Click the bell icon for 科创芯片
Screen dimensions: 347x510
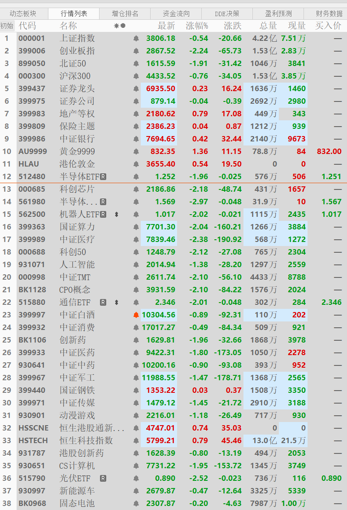pyautogui.click(x=136, y=189)
